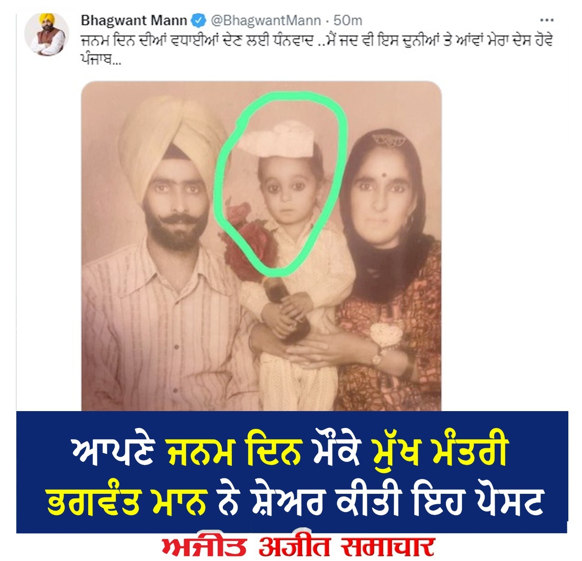Click the Bhagwant Mann display name
The height and width of the screenshot is (561, 582).
[134, 21]
